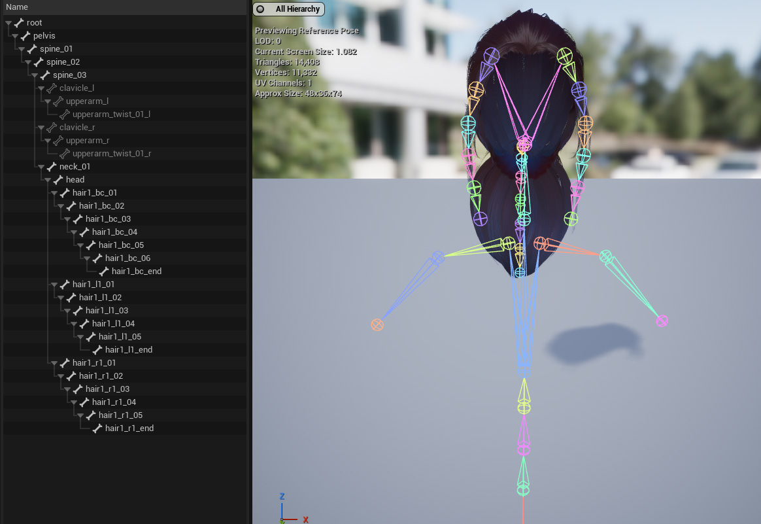Click the bone icon for hair1_l1_04
Screen dimensions: 761x524
pos(84,323)
